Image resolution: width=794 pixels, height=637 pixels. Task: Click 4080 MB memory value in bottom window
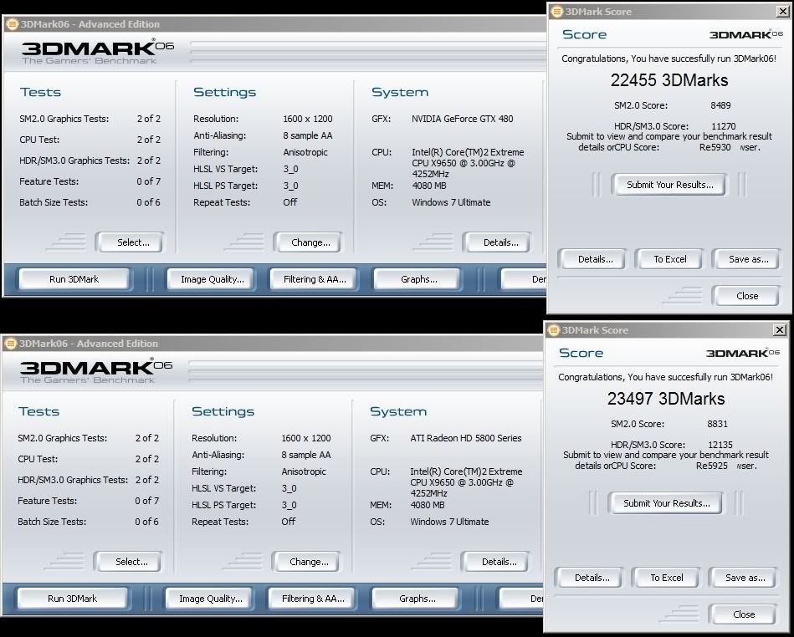click(x=427, y=505)
